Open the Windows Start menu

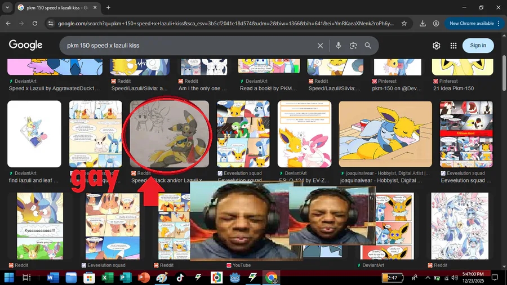click(9, 278)
